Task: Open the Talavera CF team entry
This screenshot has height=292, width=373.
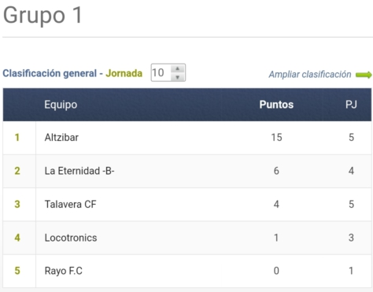Action: click(70, 204)
